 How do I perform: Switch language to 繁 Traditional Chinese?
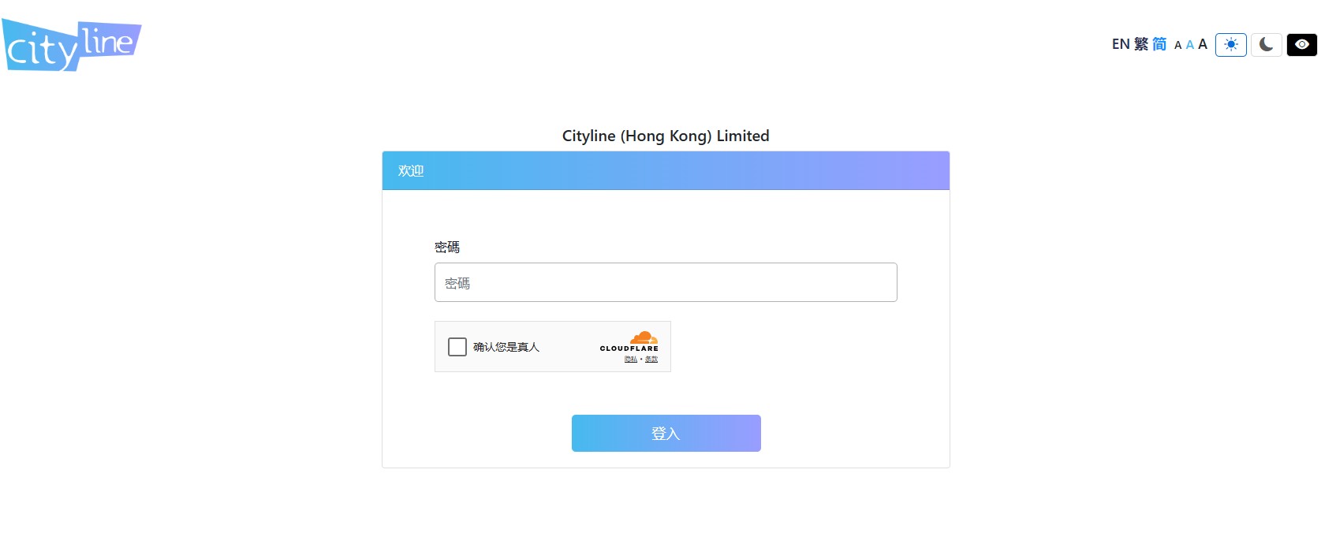(x=1141, y=44)
